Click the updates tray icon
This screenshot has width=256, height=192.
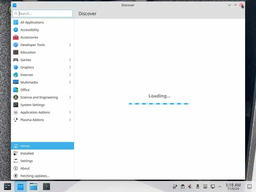(175, 186)
